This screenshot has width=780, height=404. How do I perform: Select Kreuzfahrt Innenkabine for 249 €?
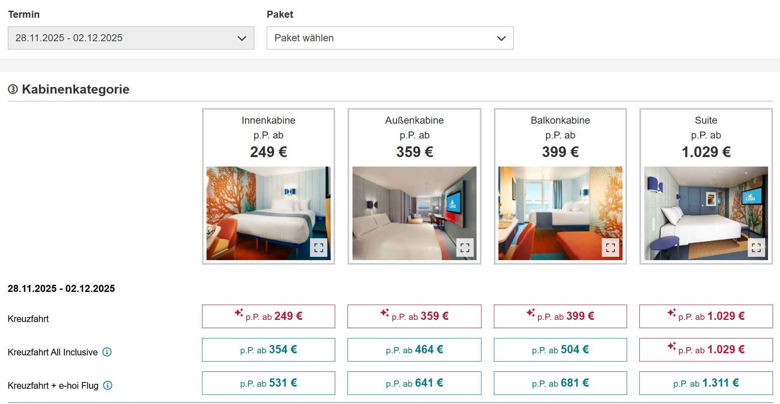tap(268, 316)
